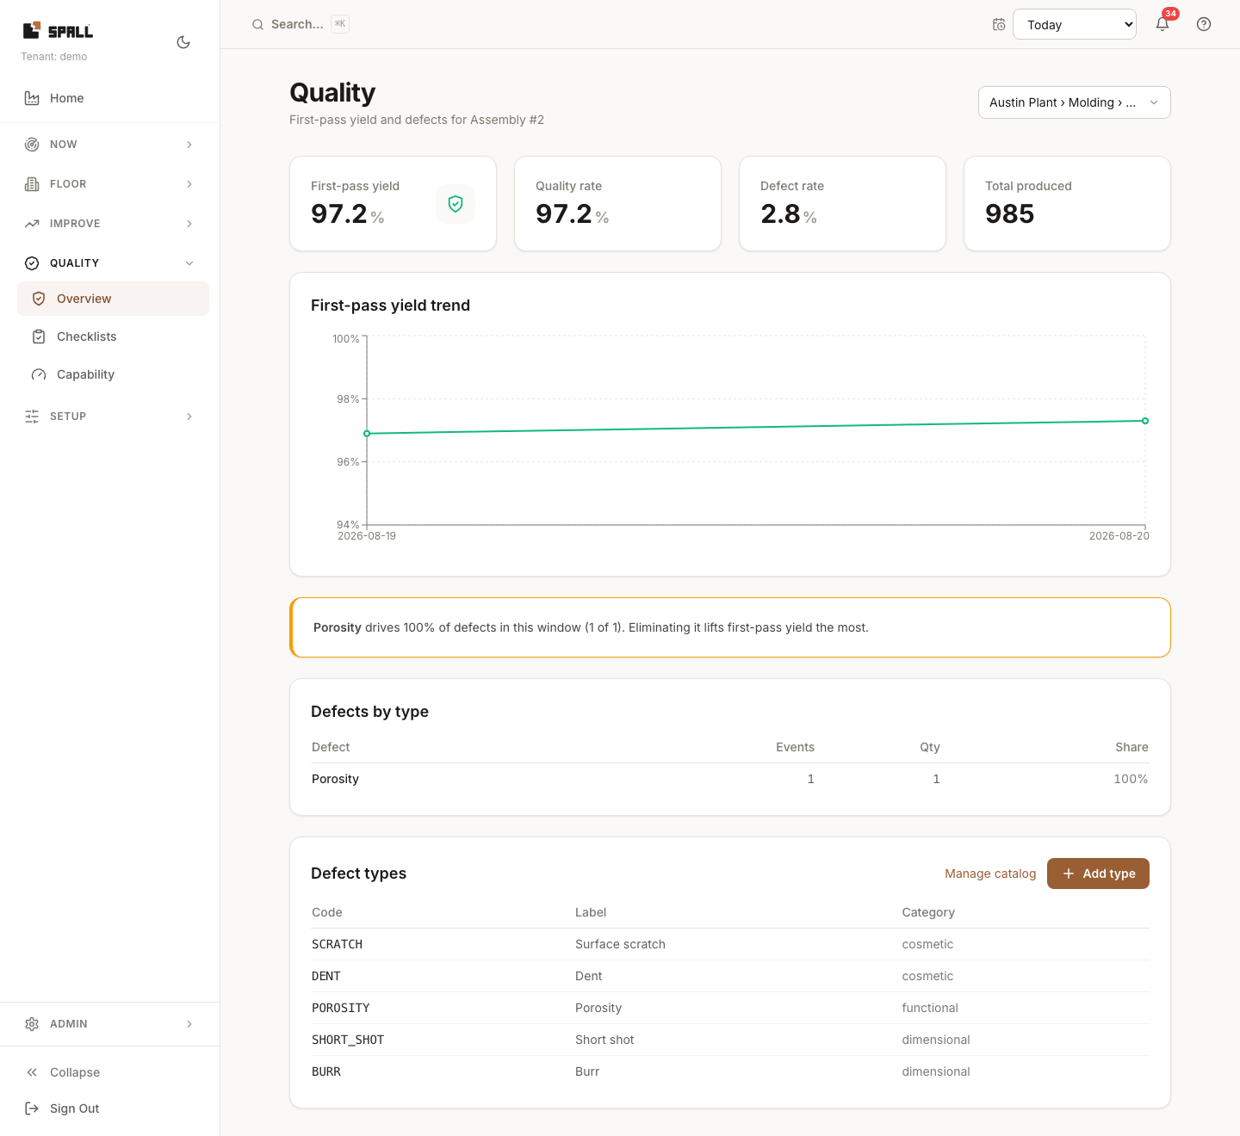Open the help question-mark icon
Screen dimensions: 1240x1136
[1204, 24]
